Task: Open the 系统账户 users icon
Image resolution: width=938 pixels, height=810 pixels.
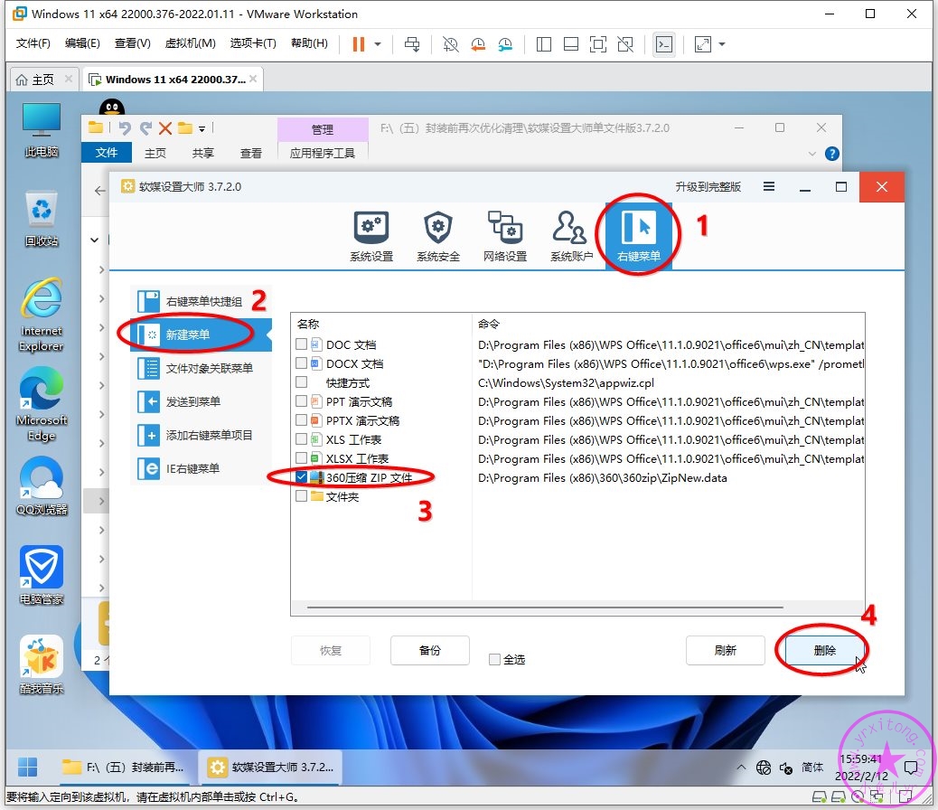Action: tap(571, 237)
